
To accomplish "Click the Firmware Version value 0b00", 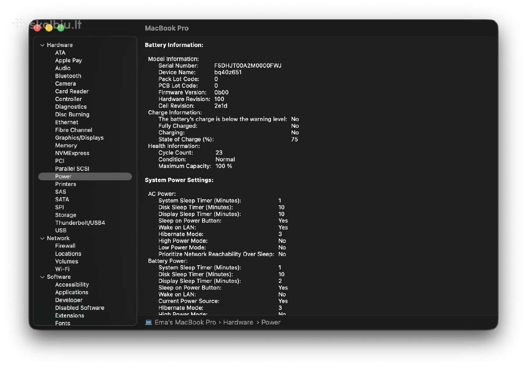I will pos(221,93).
